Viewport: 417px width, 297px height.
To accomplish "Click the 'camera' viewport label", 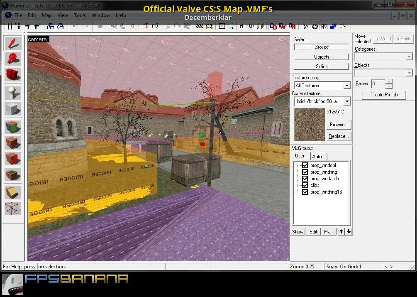I will click(x=37, y=39).
